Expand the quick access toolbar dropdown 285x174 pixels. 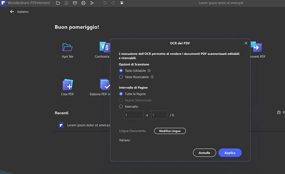(121, 3)
